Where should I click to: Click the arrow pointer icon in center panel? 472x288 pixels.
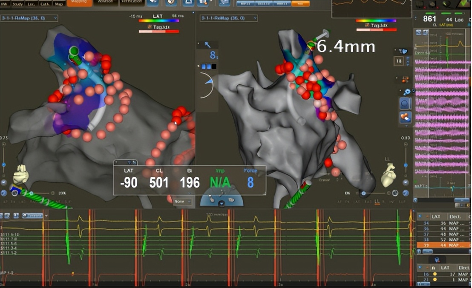208,44
